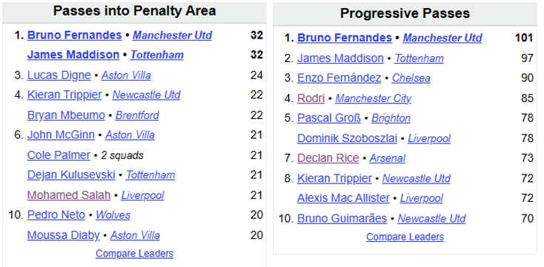Image resolution: width=544 pixels, height=267 pixels.
Task: Compare Leaders under Passes into Penalty Area
Action: coord(135,254)
